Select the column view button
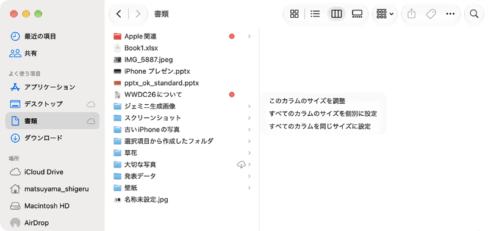The image size is (488, 231). click(x=337, y=14)
